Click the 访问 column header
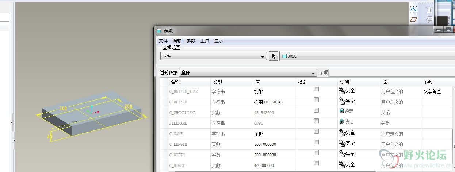455x172 pixels. pyautogui.click(x=359, y=82)
